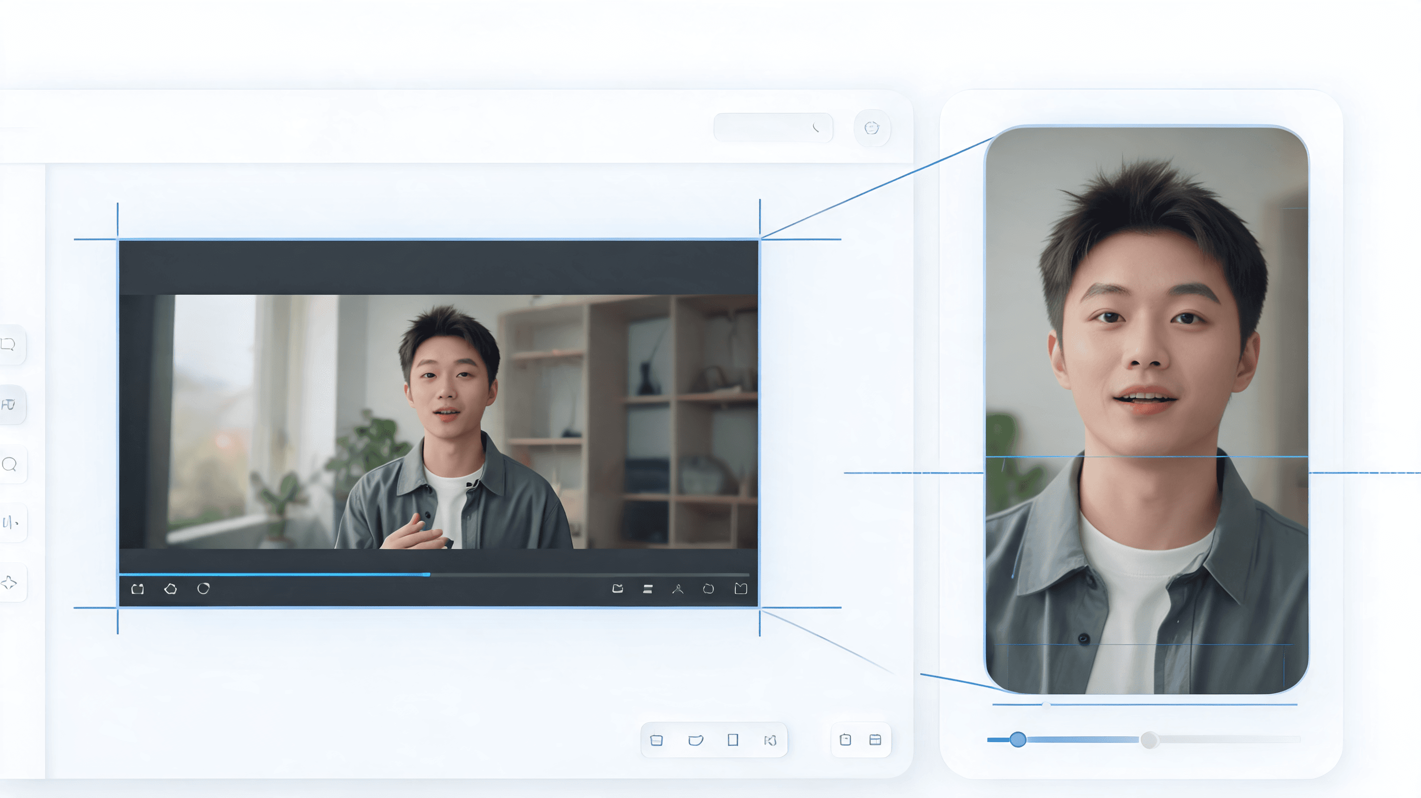The image size is (1421, 798).
Task: Click the folder icon on the video bar's right side
Action: (618, 589)
